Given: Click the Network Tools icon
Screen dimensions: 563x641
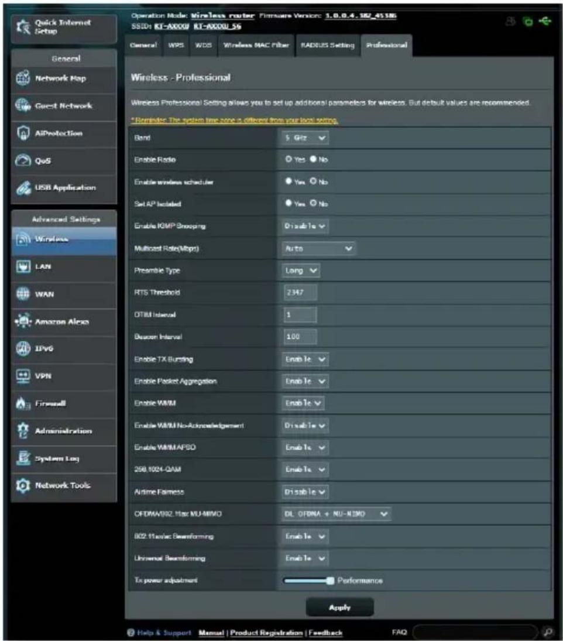Looking at the screenshot, I should click(x=23, y=485).
